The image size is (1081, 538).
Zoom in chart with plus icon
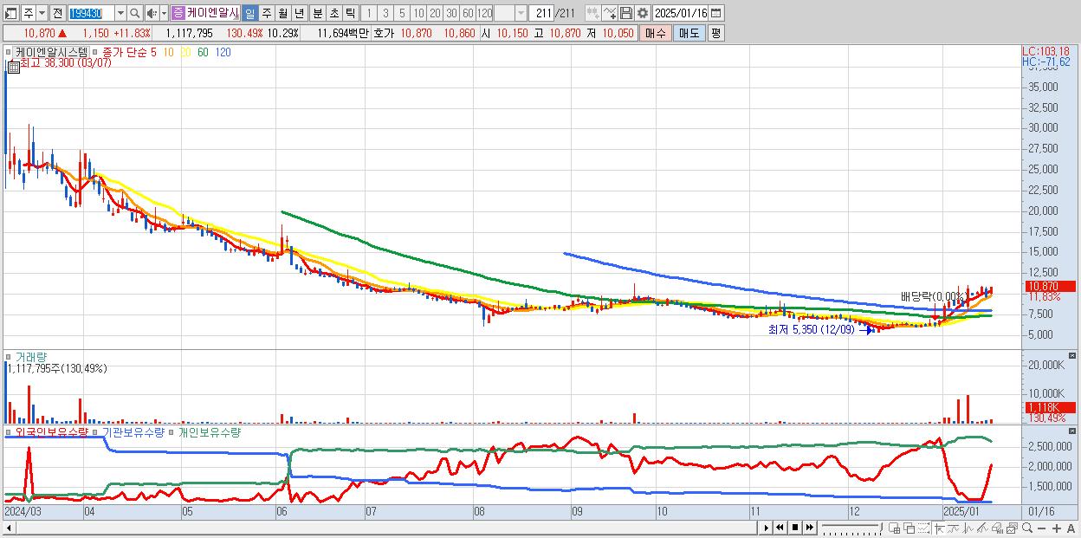point(1057,528)
